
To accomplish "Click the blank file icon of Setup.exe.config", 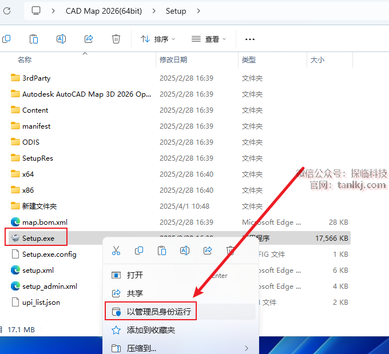I will pyautogui.click(x=15, y=254).
